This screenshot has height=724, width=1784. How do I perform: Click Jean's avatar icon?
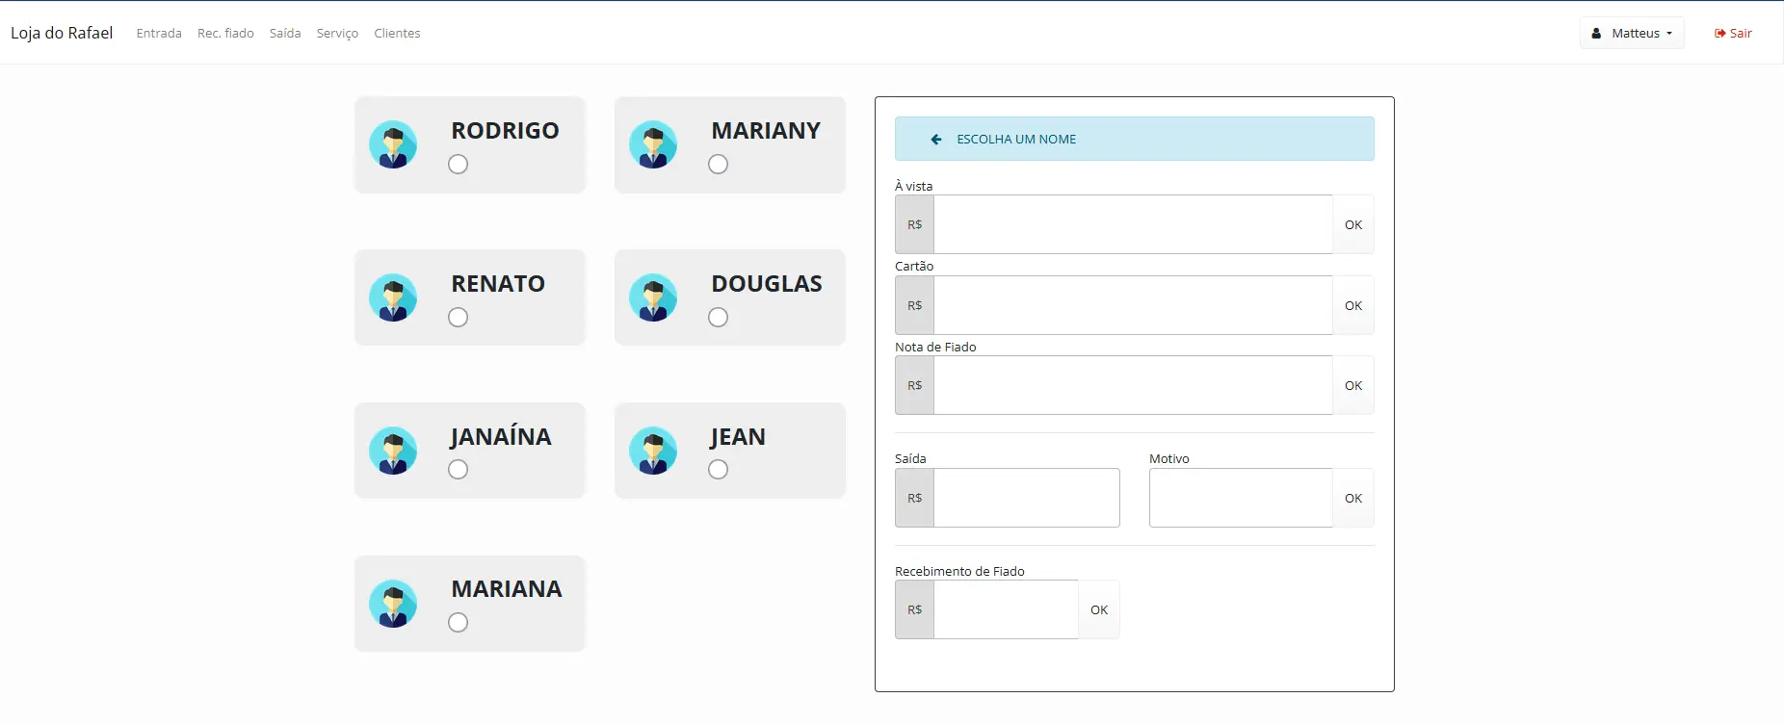[653, 451]
